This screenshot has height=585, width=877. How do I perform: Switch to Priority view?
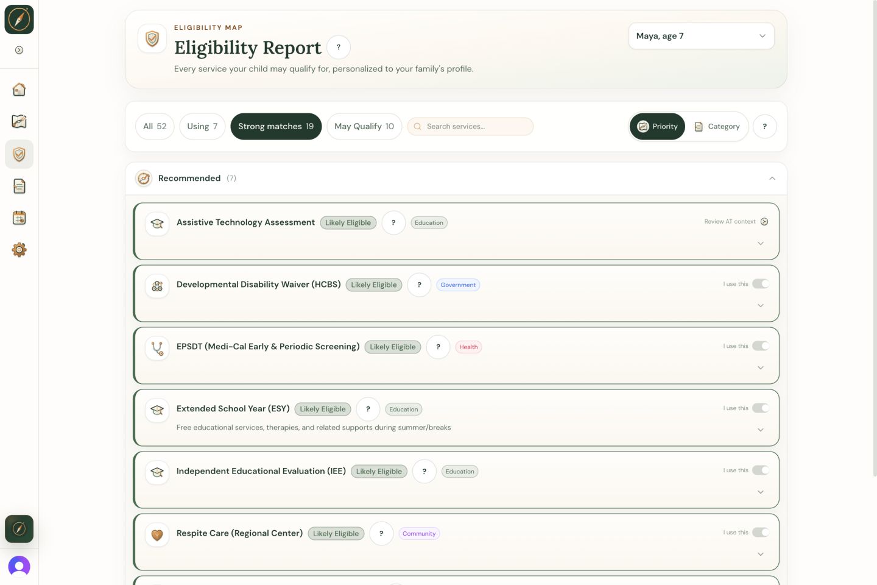point(657,126)
